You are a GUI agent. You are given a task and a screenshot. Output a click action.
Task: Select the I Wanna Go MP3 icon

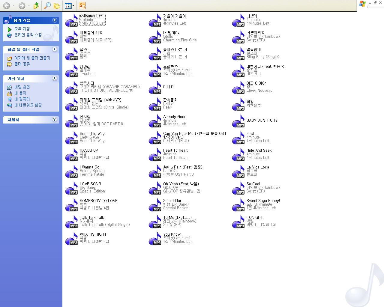tap(72, 171)
